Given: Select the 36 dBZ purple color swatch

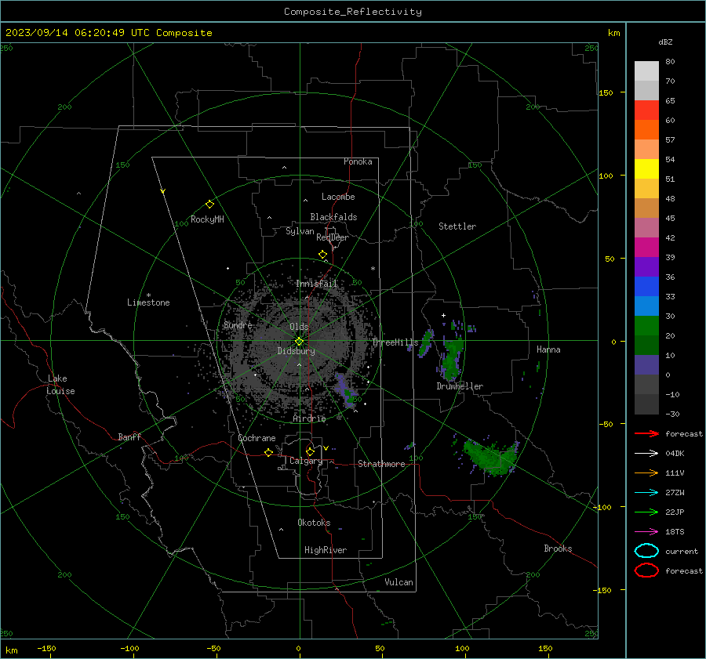Looking at the screenshot, I should [x=646, y=266].
